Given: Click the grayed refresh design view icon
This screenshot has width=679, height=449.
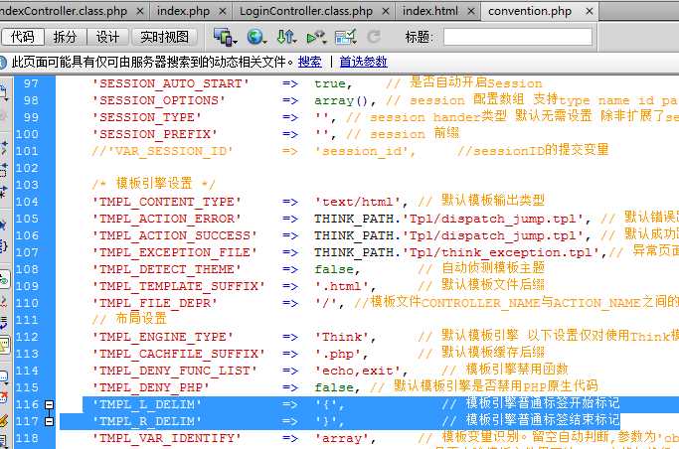Looking at the screenshot, I should tap(374, 37).
